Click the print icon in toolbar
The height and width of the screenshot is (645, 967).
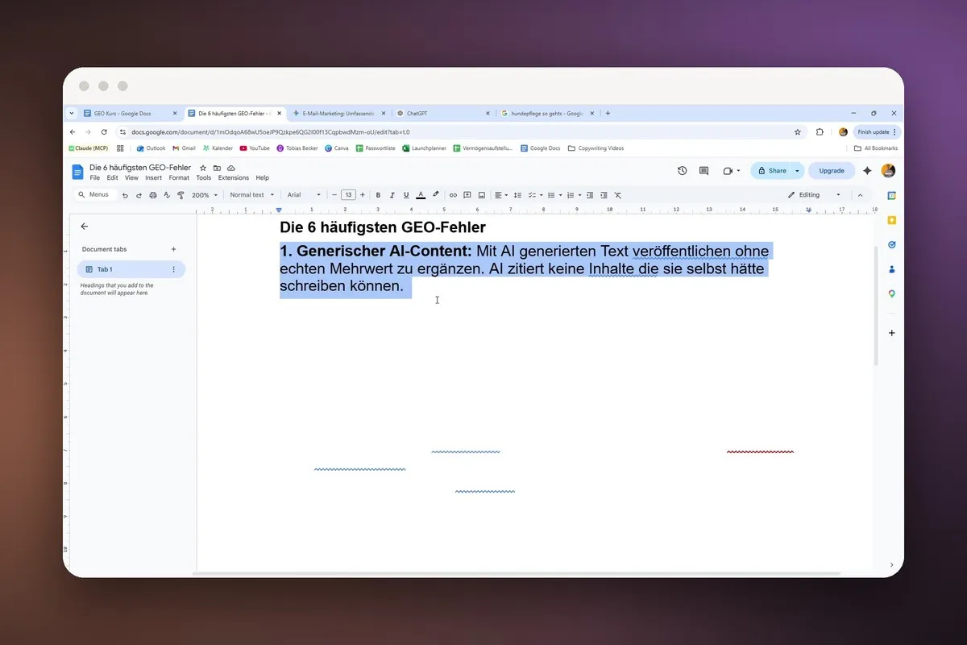153,195
